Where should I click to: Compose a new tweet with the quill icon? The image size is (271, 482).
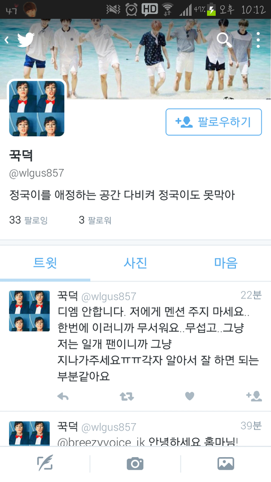click(45, 463)
